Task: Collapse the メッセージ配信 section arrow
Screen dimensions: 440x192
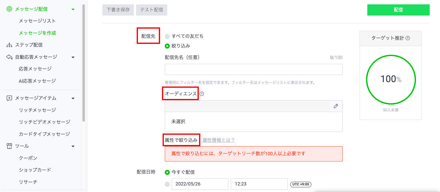Action: point(73,9)
